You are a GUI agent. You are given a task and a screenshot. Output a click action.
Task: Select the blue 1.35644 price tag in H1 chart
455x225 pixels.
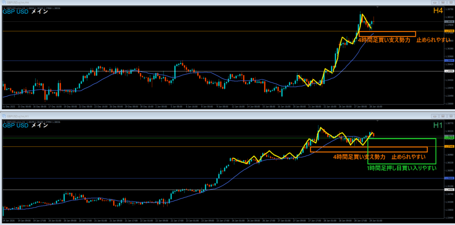[x=449, y=178]
